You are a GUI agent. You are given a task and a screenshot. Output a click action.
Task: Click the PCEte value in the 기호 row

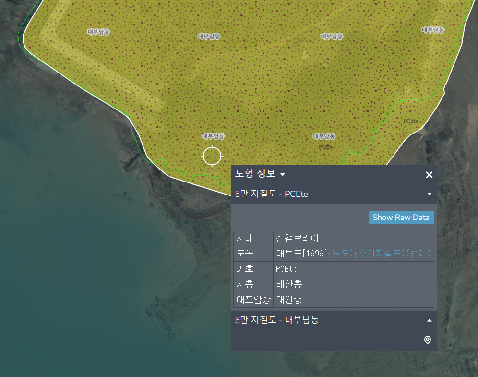click(287, 269)
